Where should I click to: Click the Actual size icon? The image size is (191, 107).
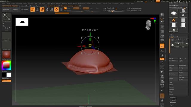pos(162,32)
